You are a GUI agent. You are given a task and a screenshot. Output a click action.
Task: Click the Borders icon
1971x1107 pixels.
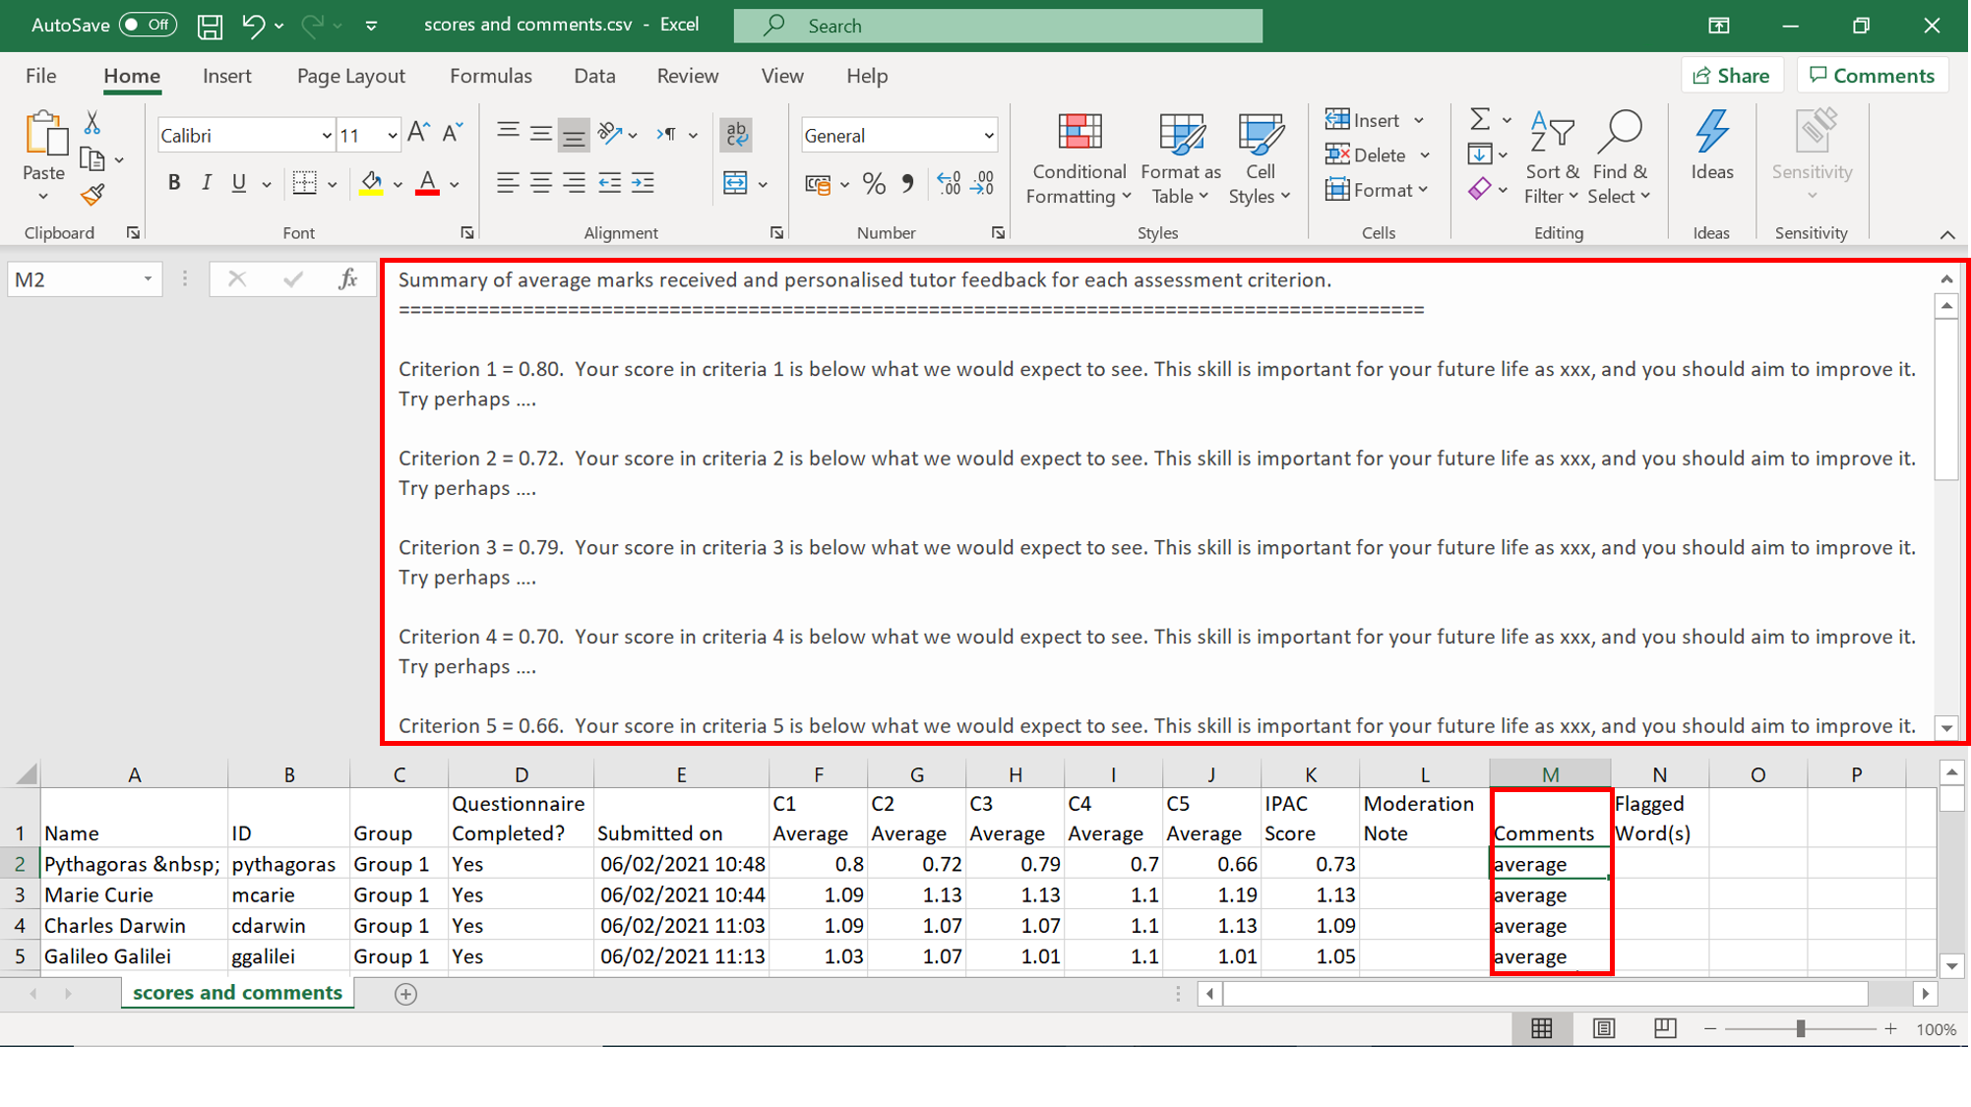click(305, 183)
